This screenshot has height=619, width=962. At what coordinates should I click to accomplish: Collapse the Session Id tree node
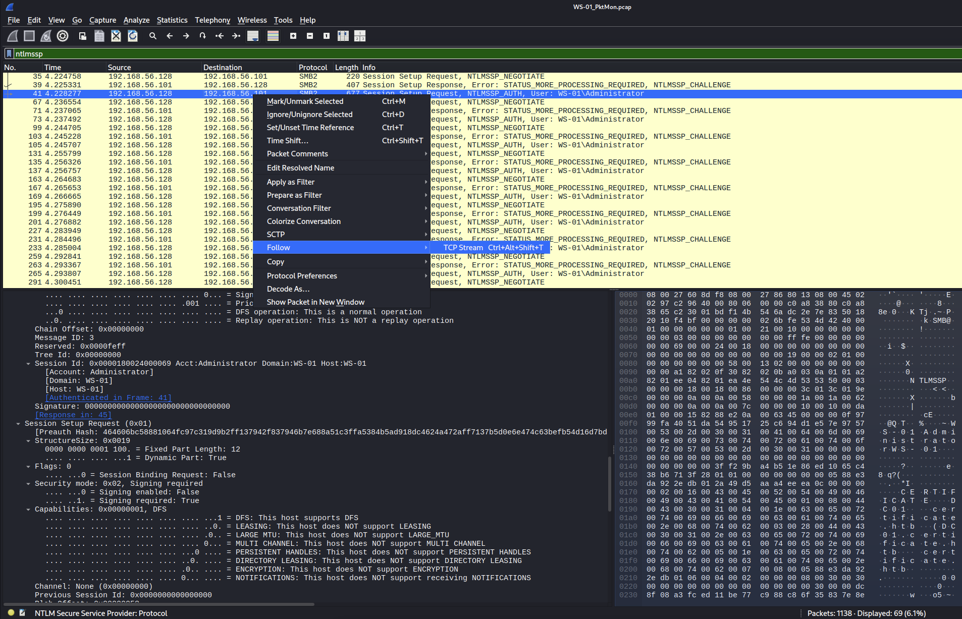pyautogui.click(x=28, y=364)
